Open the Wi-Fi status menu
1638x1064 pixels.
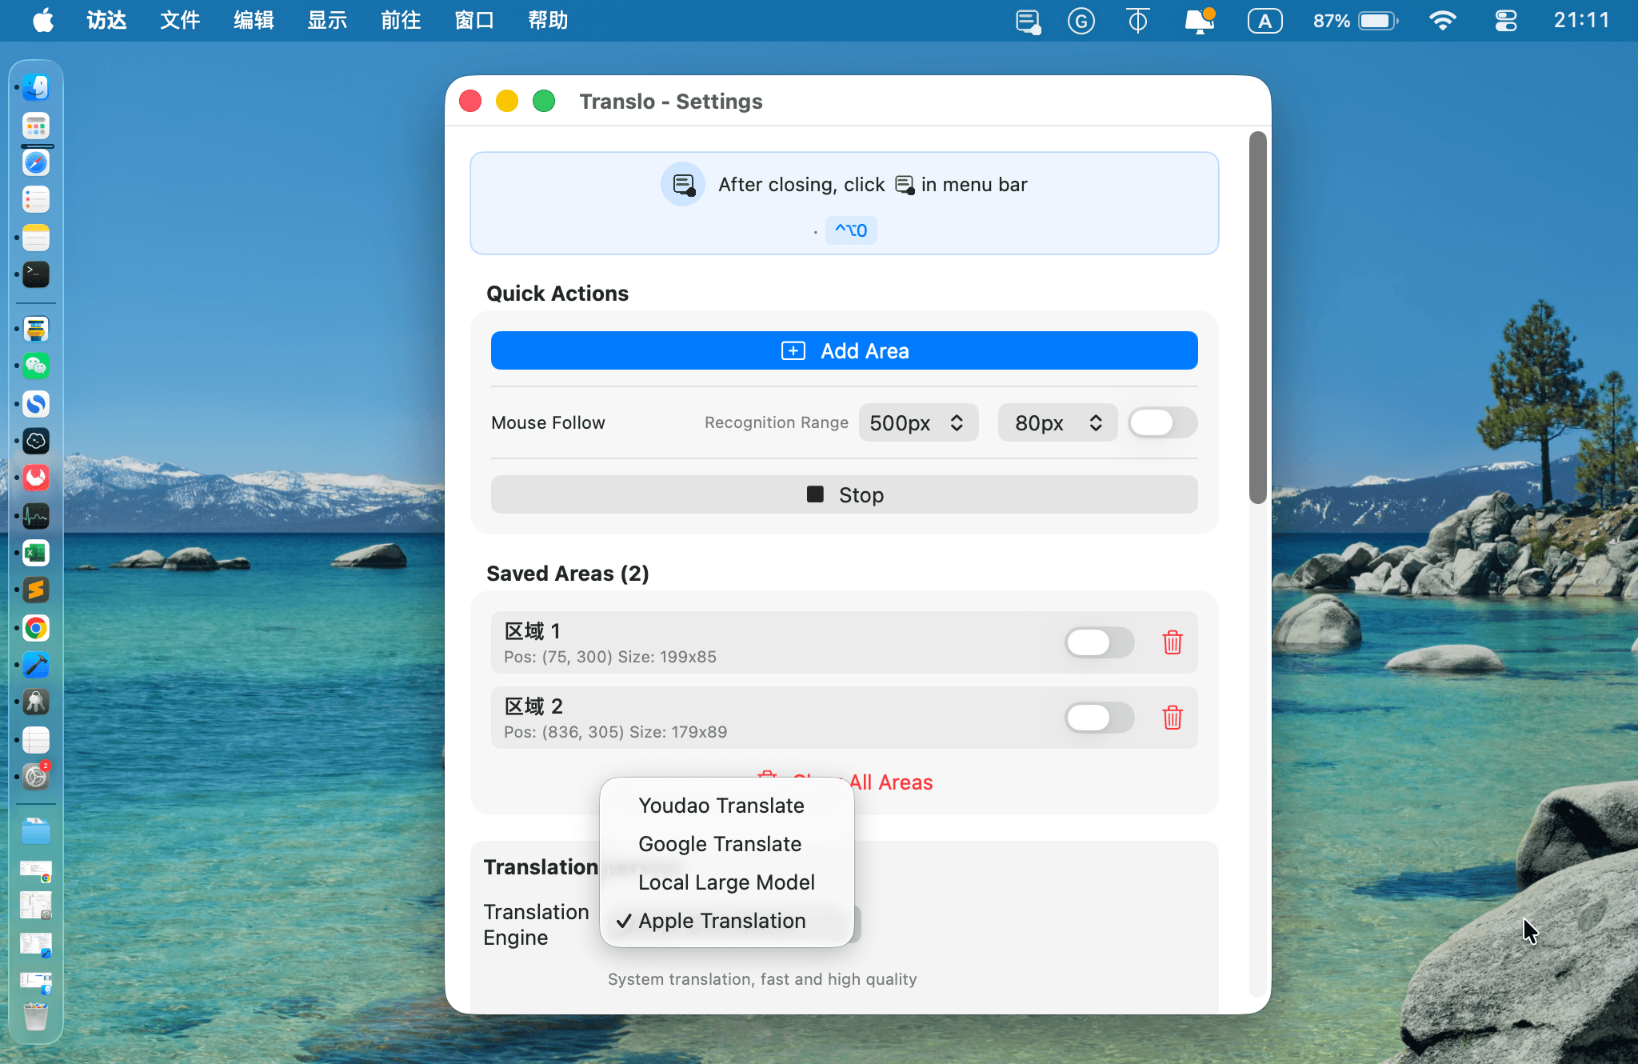pyautogui.click(x=1442, y=21)
